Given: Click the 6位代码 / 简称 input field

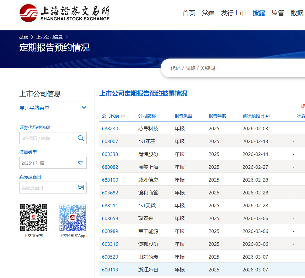Looking at the screenshot, I should (47, 138).
